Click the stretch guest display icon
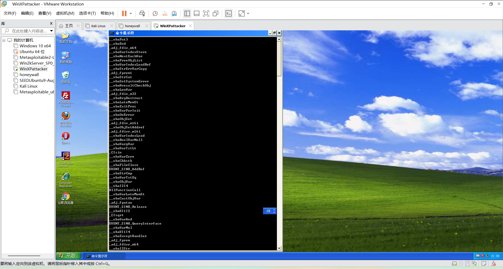Image resolution: width=503 pixels, height=269 pixels. pyautogui.click(x=242, y=13)
